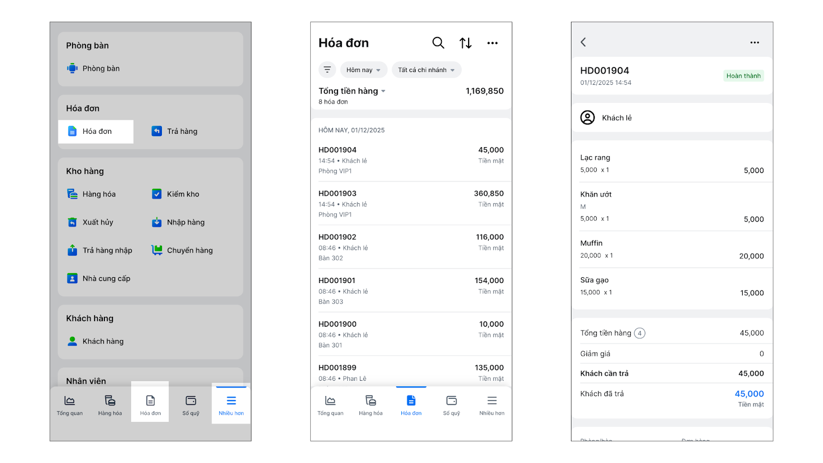The image size is (823, 463).
Task: Open Nhà cung cấp under Kho hàng
Action: pos(99,278)
